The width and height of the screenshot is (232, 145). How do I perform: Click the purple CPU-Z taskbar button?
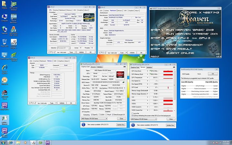[48, 143]
